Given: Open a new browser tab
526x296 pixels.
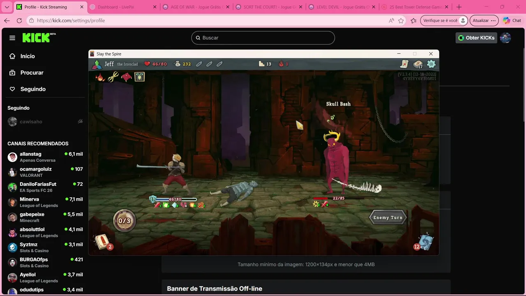Looking at the screenshot, I should [459, 7].
